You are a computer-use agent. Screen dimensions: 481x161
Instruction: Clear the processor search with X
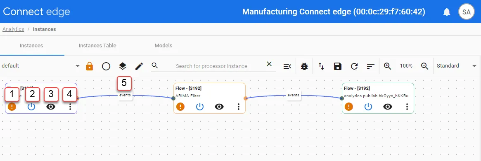(269, 64)
